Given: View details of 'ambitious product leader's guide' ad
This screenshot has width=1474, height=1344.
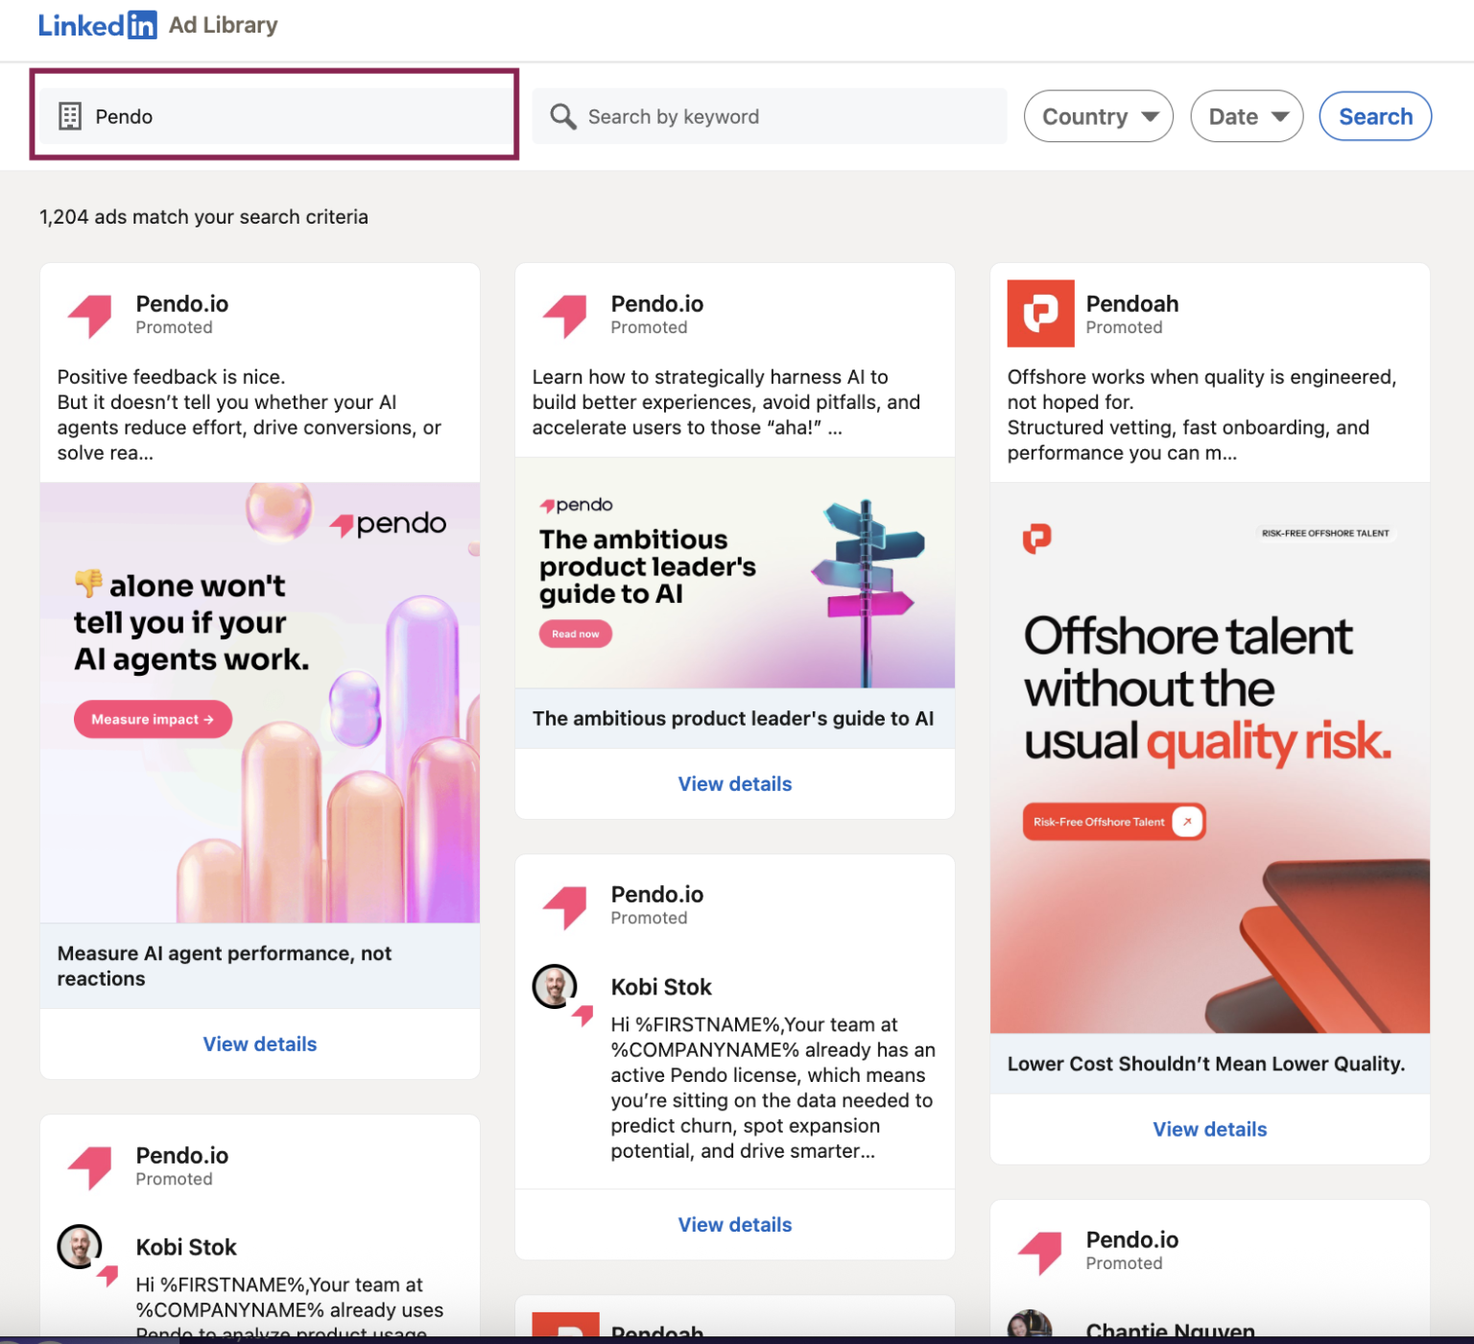Looking at the screenshot, I should point(735,783).
